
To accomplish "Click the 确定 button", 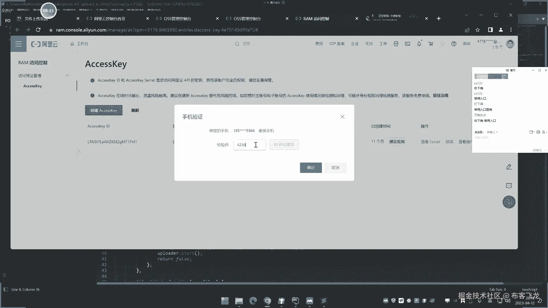I will pyautogui.click(x=311, y=168).
